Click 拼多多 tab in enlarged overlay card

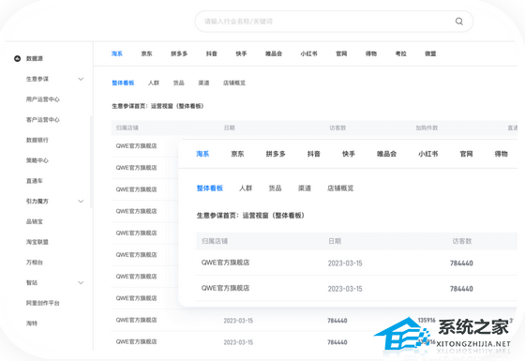click(276, 154)
